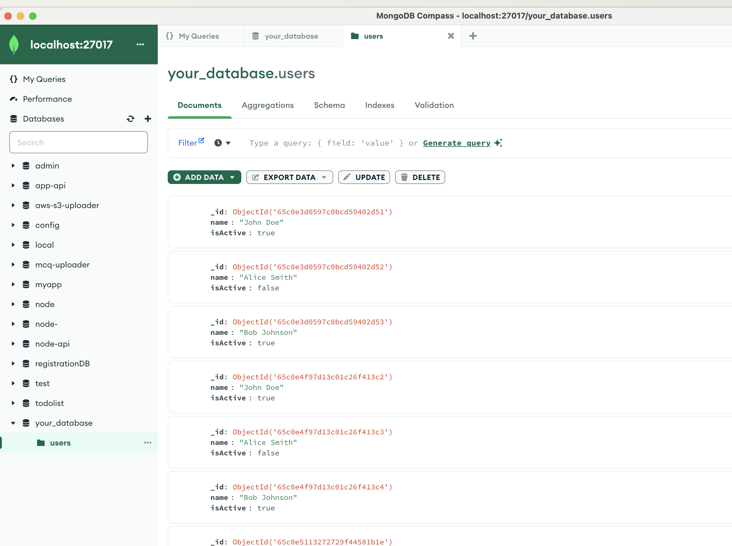The height and width of the screenshot is (546, 732).
Task: Open query history clock dropdown
Action: click(222, 143)
